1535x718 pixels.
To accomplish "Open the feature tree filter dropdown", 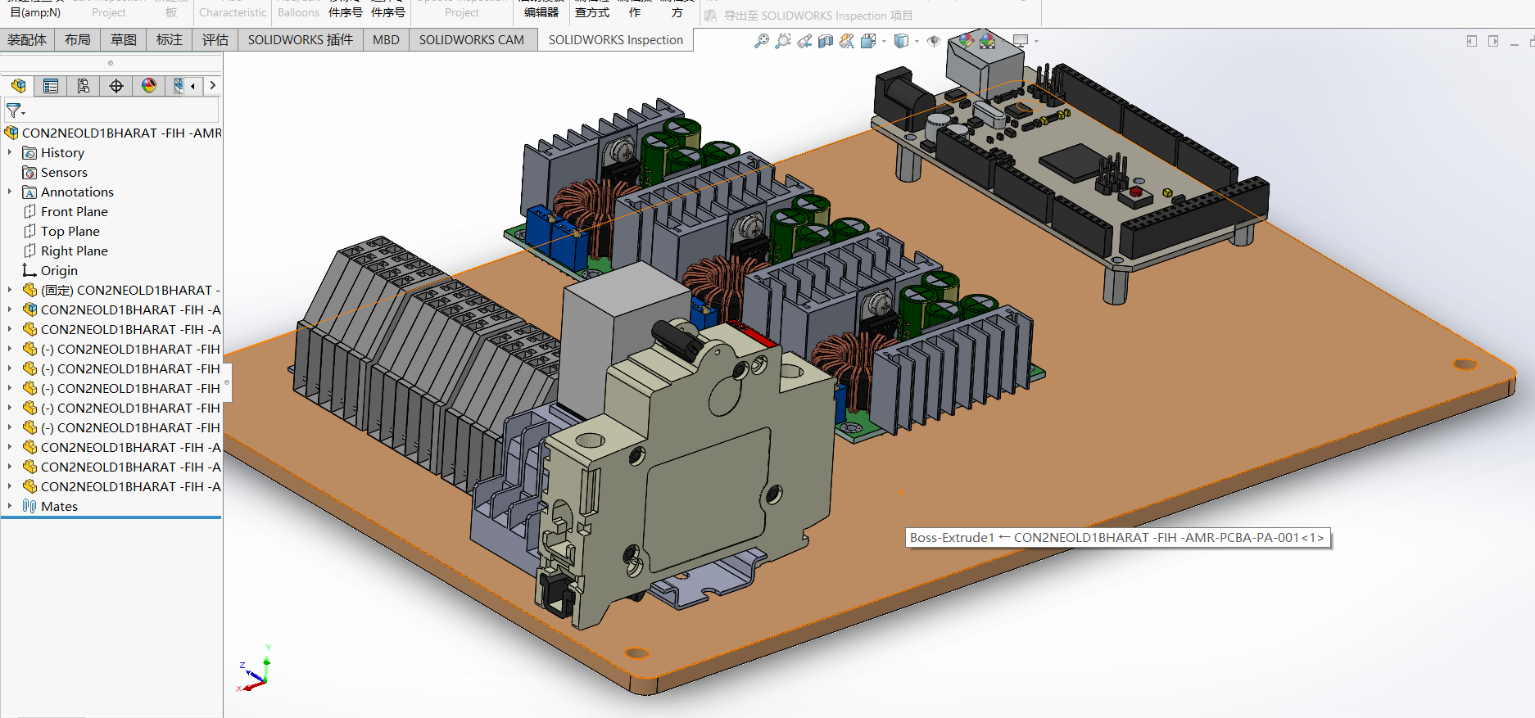I will pyautogui.click(x=16, y=110).
